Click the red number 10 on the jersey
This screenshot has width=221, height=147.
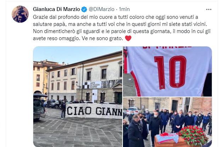(171, 72)
